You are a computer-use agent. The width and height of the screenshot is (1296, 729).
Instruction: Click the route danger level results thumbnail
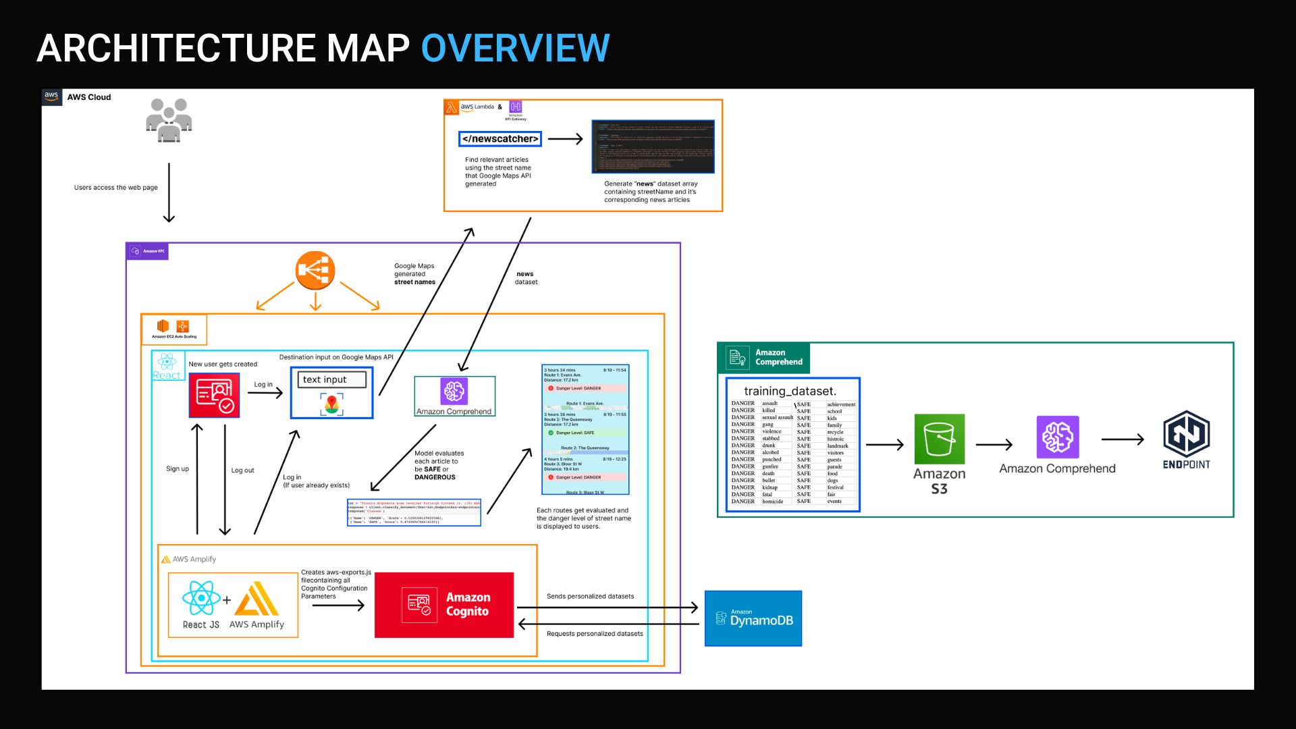585,429
